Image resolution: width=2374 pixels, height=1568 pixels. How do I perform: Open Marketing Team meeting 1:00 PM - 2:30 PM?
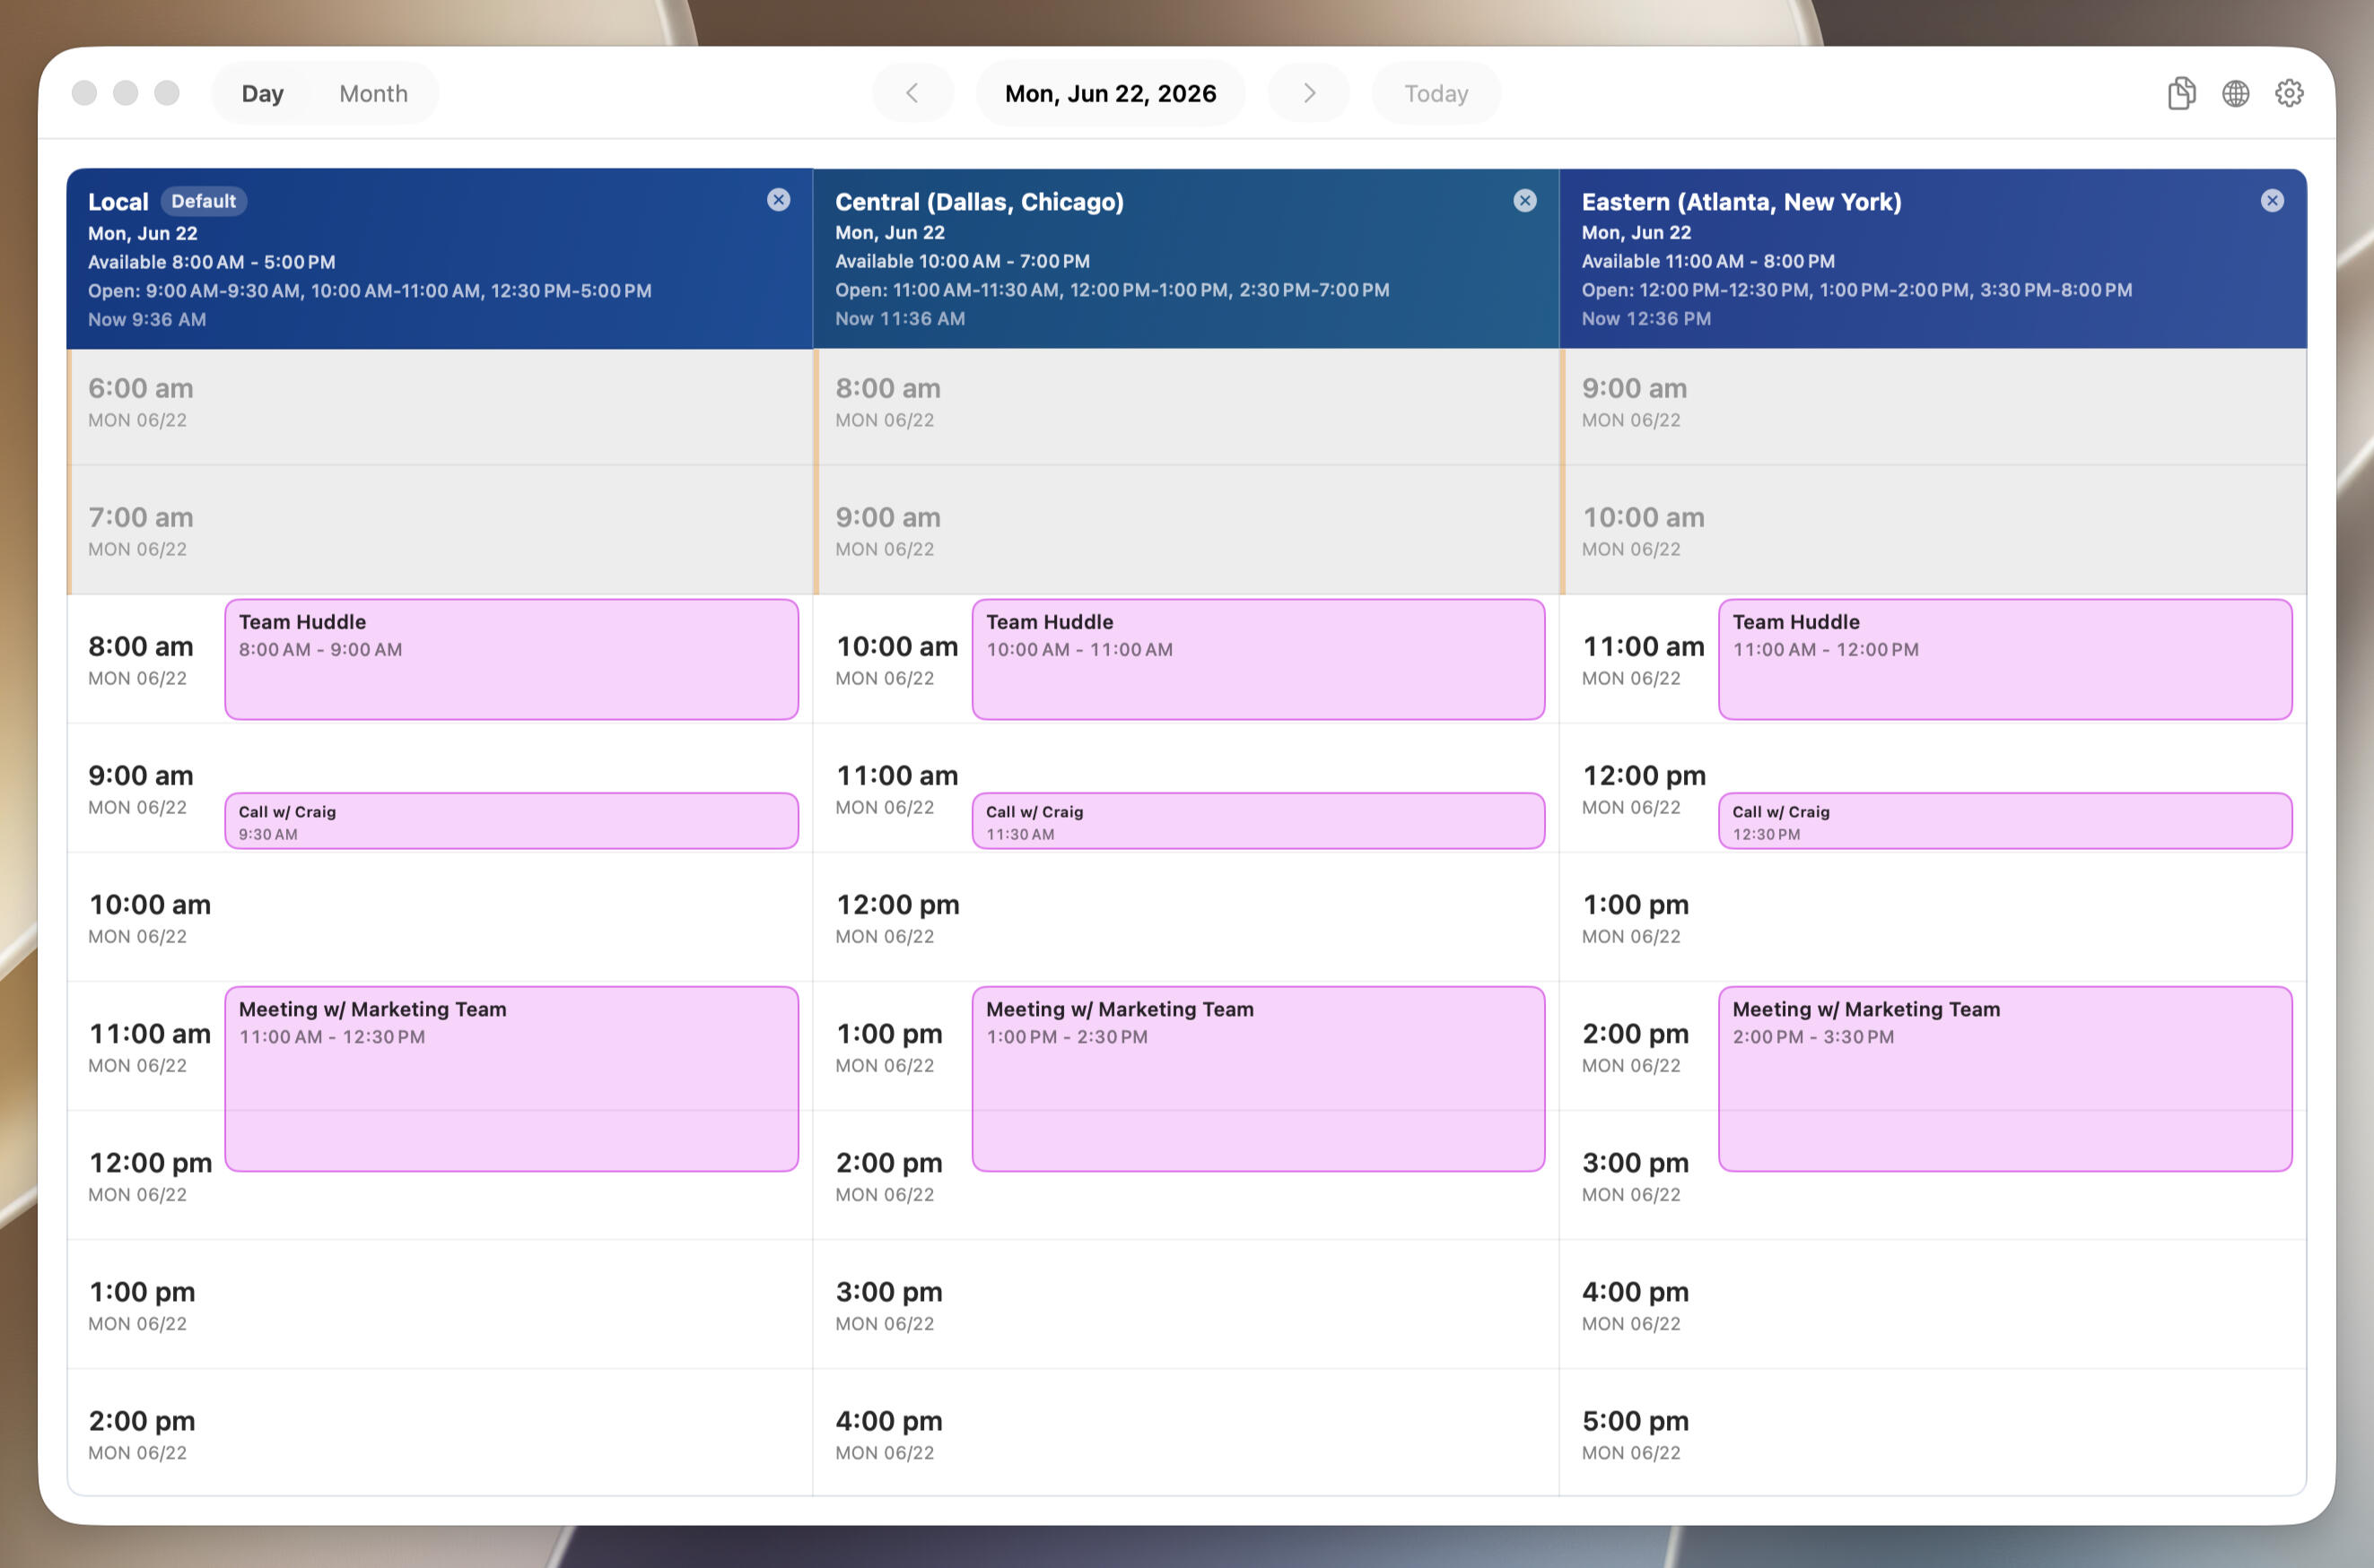click(1258, 1079)
